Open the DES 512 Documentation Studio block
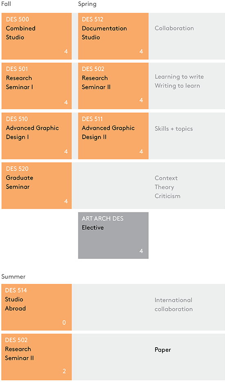225x382 pixels. 113,36
